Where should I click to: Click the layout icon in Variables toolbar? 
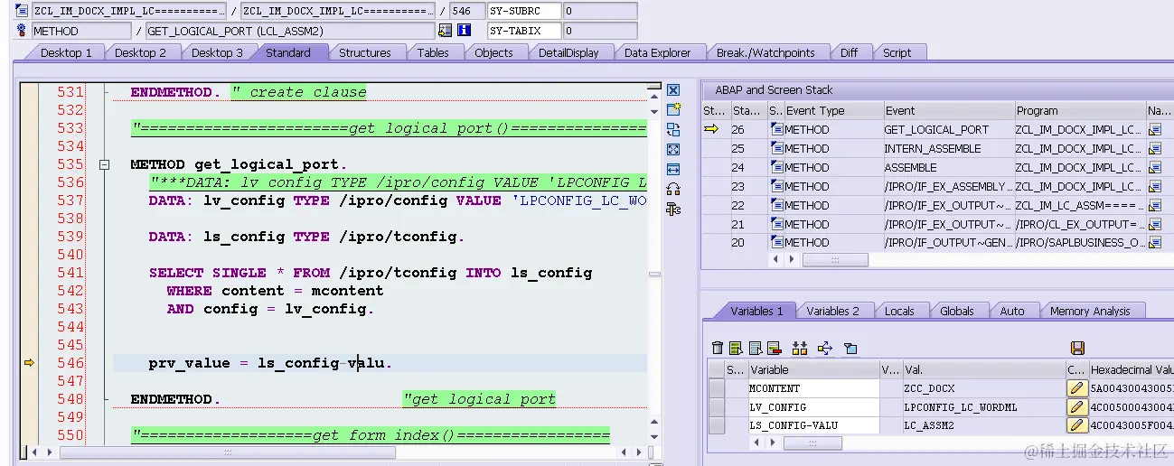(850, 348)
